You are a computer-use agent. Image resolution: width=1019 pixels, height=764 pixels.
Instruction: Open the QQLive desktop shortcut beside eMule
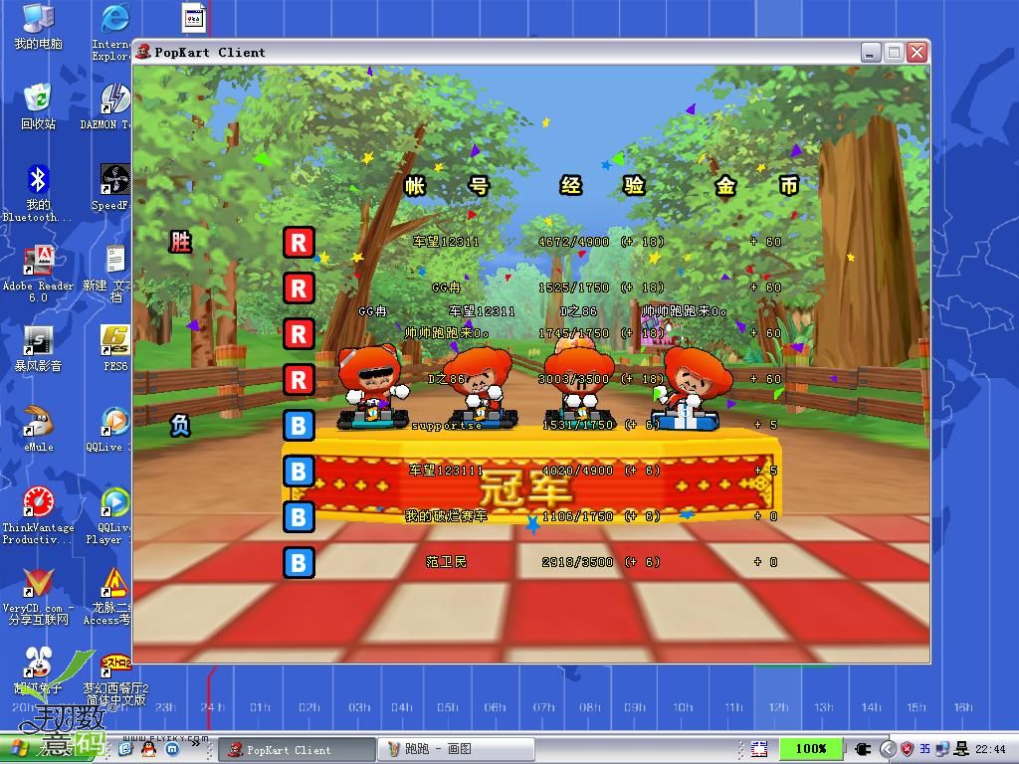[x=109, y=430]
